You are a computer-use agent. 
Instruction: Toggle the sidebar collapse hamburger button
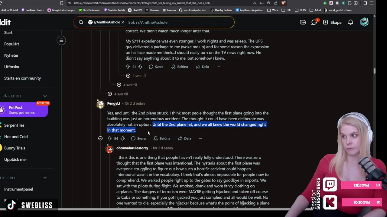coord(61,40)
